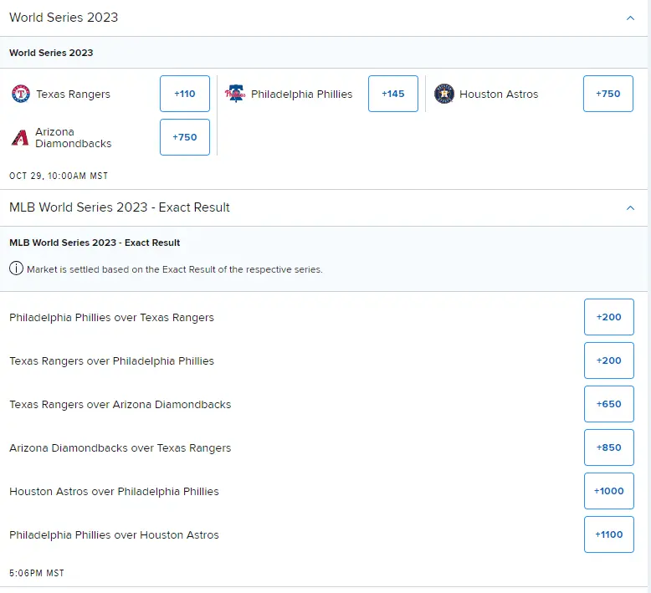
Task: Click the Texas Rangers team logo
Action: click(21, 94)
